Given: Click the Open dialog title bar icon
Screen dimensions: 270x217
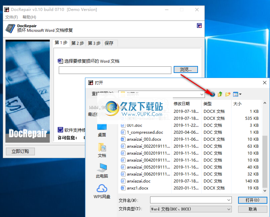Looking at the screenshot, I should pyautogui.click(x=90, y=83).
